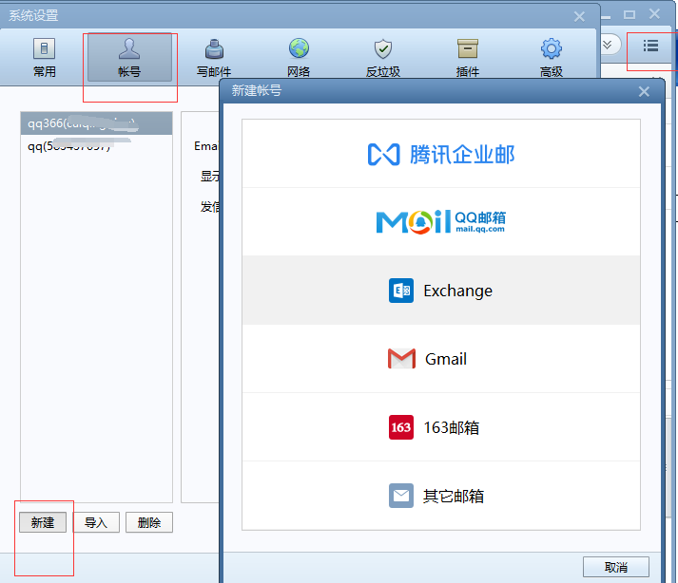Viewport: 678px width, 583px height.
Task: Choose QQ邮箱 as the new account
Action: click(441, 222)
